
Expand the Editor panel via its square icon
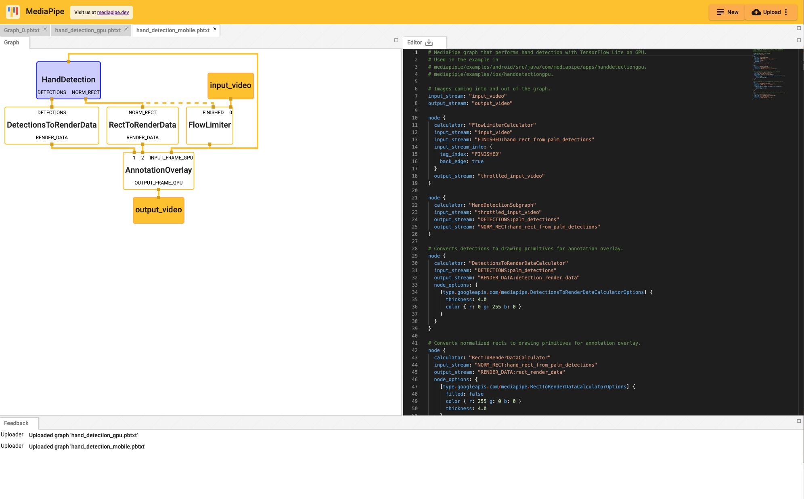pyautogui.click(x=798, y=40)
